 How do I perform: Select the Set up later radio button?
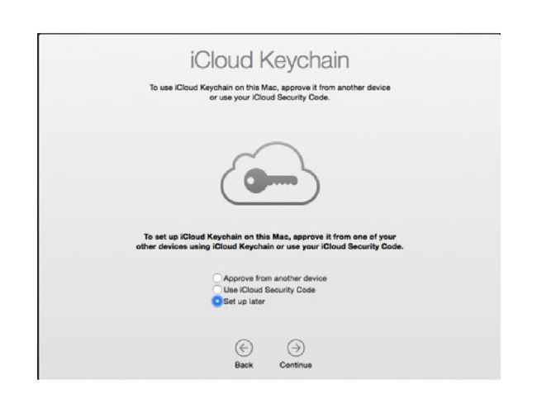tap(217, 301)
